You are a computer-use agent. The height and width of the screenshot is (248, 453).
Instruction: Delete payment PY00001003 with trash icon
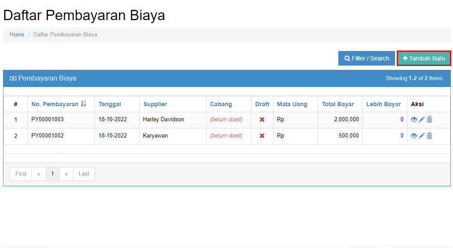click(x=430, y=120)
